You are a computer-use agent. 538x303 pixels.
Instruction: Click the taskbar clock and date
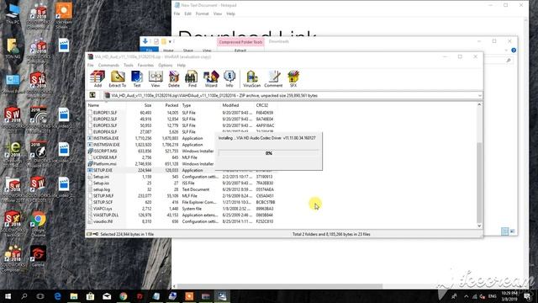coord(509,296)
